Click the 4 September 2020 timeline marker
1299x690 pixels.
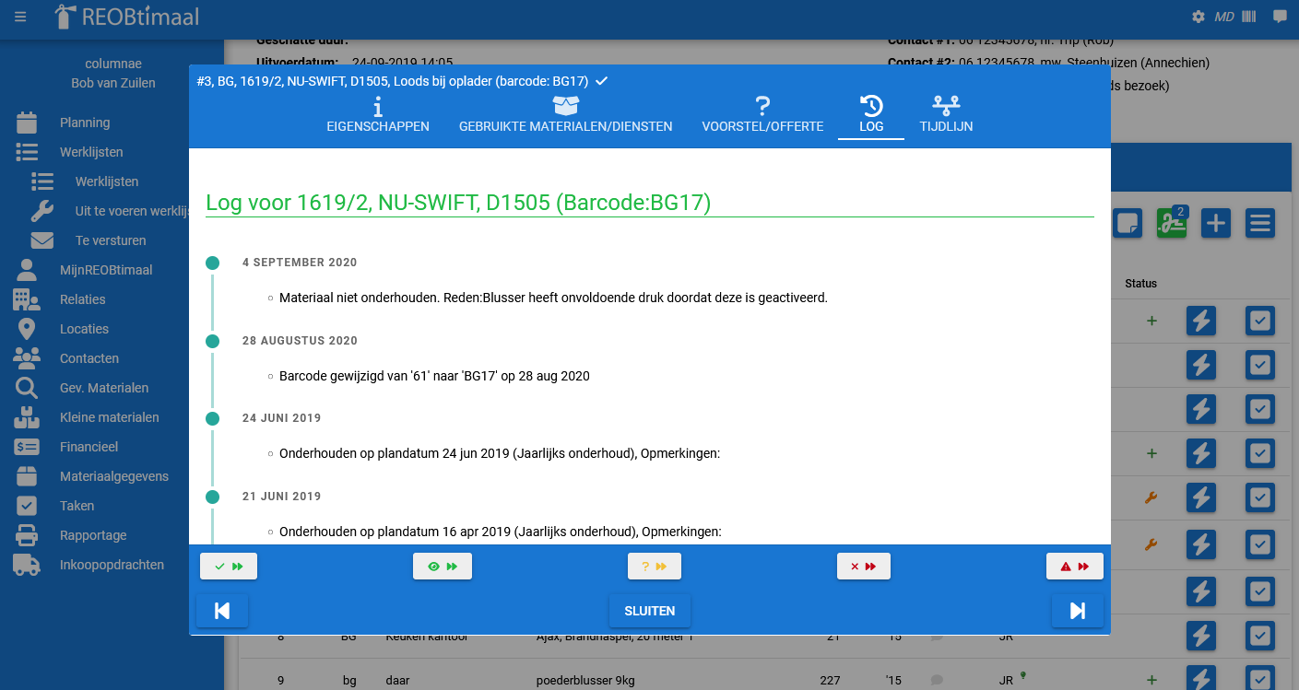pyautogui.click(x=213, y=263)
